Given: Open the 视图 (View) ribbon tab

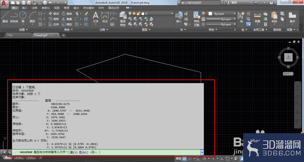Looking at the screenshot, I should (57, 8).
